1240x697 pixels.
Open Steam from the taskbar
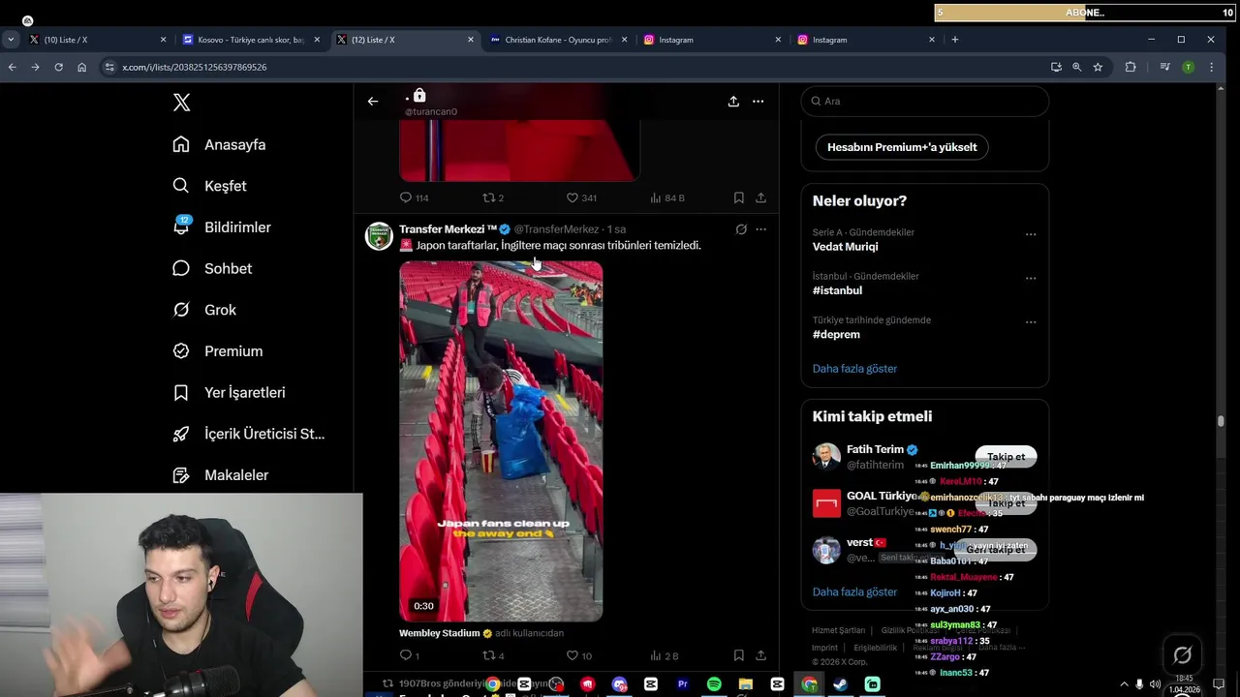coord(840,684)
